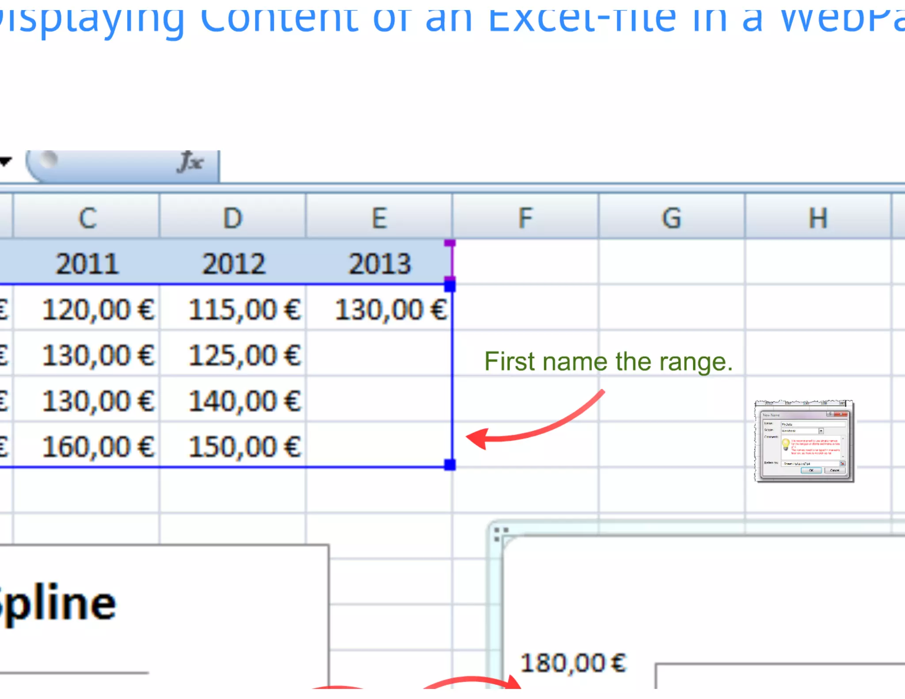
Task: Click the cell containing 2013
Action: click(379, 263)
